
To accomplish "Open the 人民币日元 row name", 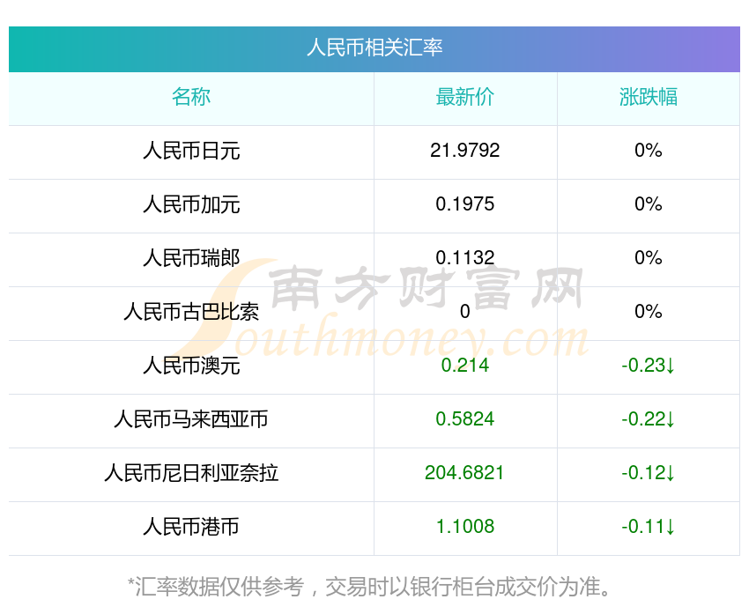I will (x=191, y=151).
